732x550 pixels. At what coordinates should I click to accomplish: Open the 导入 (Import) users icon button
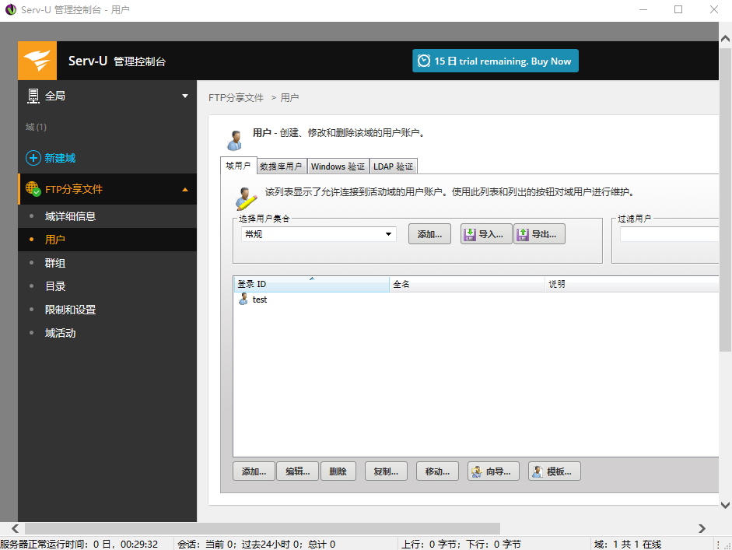click(485, 233)
